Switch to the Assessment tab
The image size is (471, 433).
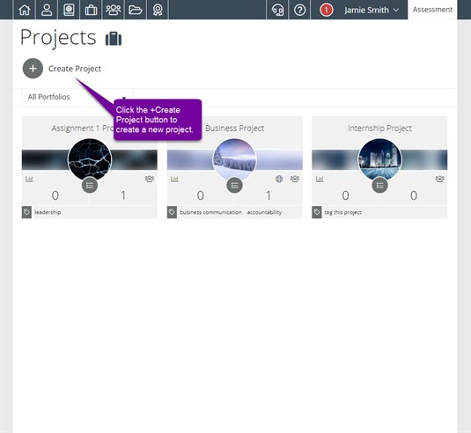pyautogui.click(x=432, y=10)
